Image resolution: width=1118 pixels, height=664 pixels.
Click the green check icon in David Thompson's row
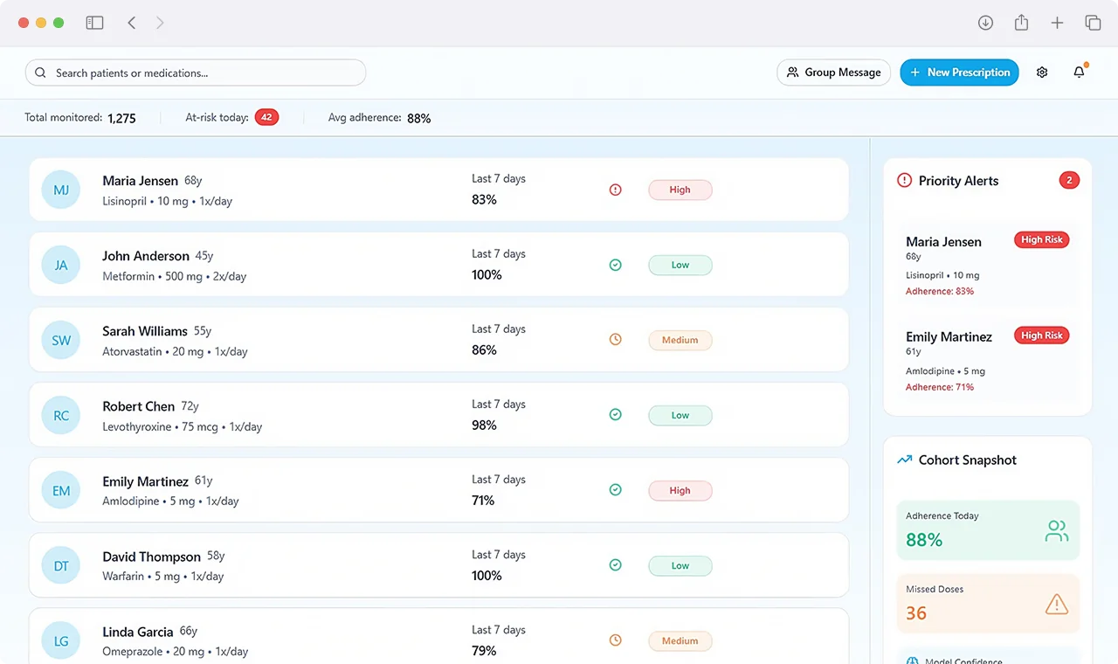pyautogui.click(x=615, y=565)
